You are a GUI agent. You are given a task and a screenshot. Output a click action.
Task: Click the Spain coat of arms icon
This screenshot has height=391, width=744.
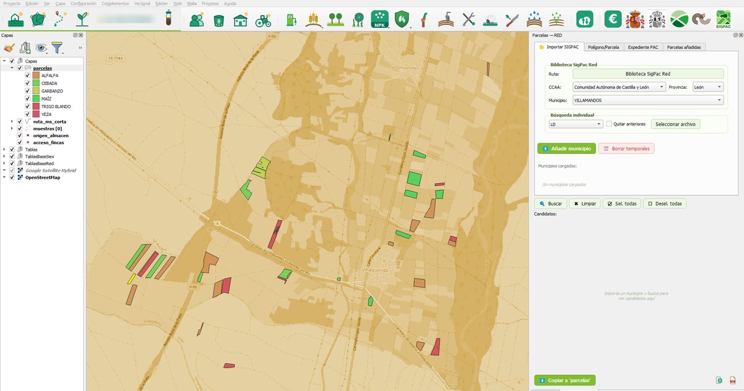[x=635, y=19]
